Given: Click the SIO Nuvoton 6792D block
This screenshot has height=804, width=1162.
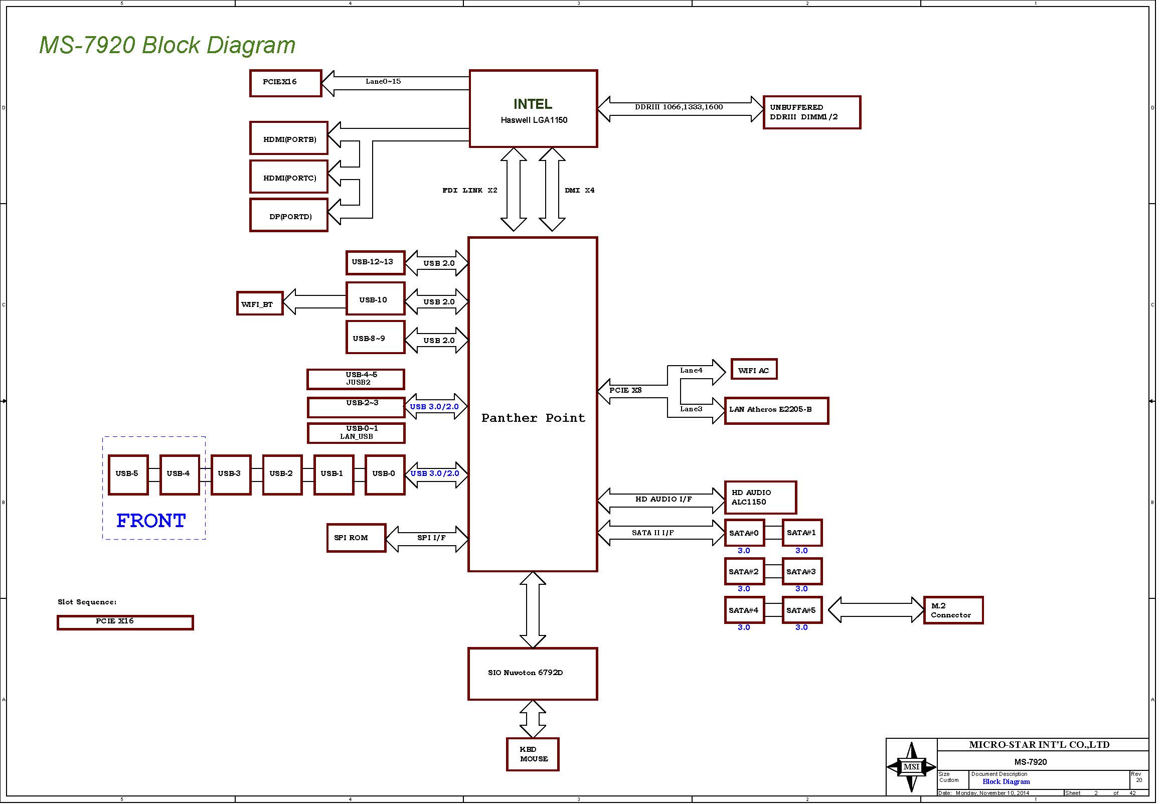Looking at the screenshot, I should (x=533, y=674).
